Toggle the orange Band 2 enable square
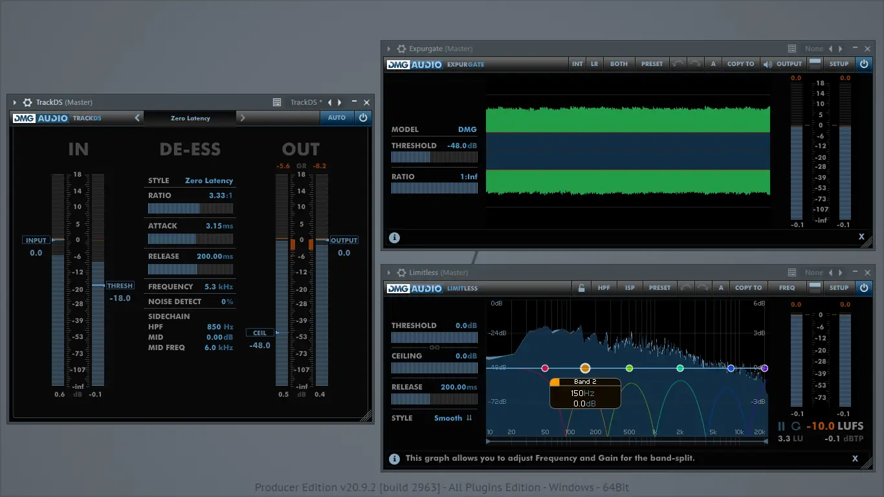 click(x=555, y=382)
